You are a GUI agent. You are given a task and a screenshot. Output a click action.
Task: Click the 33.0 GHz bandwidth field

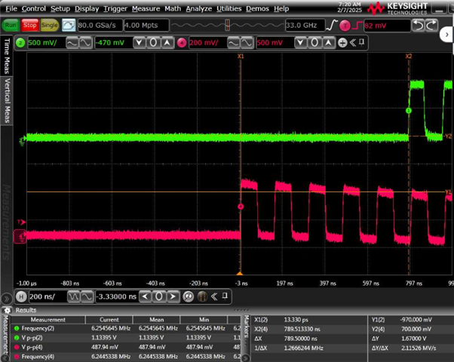pyautogui.click(x=305, y=25)
